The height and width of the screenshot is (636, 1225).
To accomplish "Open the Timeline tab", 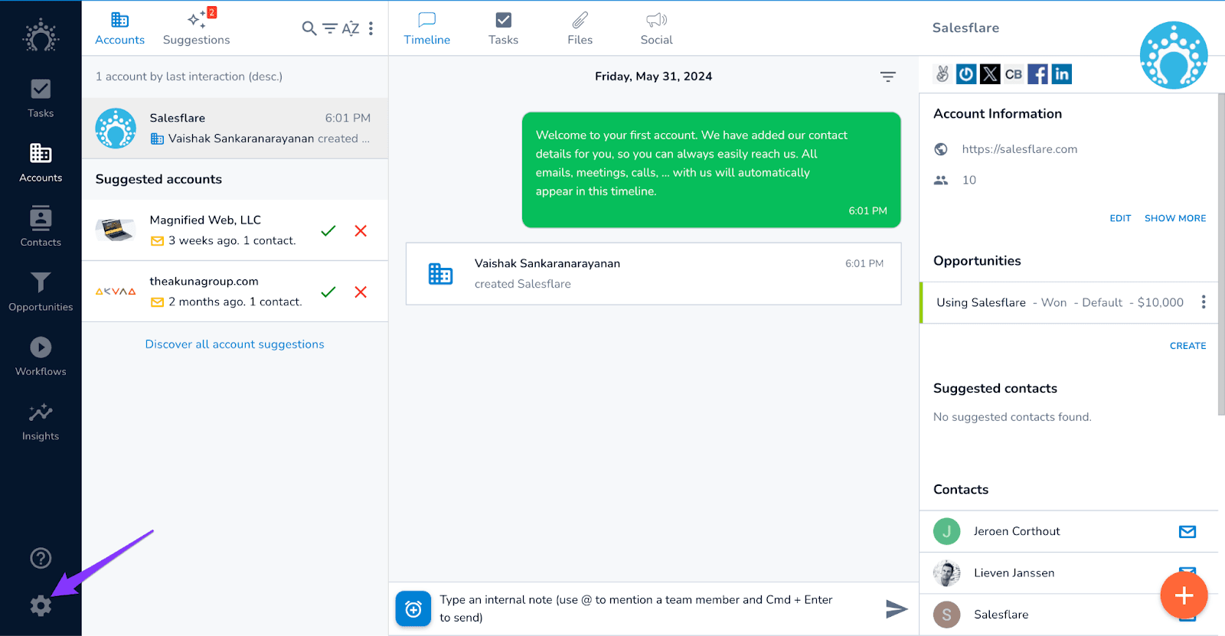I will (427, 28).
